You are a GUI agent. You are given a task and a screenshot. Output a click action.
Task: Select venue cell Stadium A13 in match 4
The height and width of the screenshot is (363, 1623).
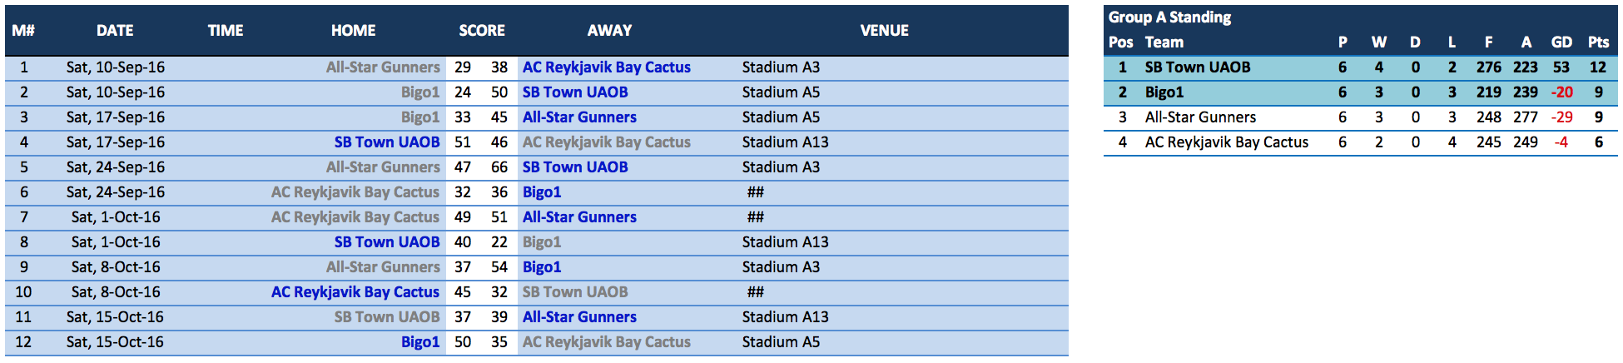click(785, 142)
